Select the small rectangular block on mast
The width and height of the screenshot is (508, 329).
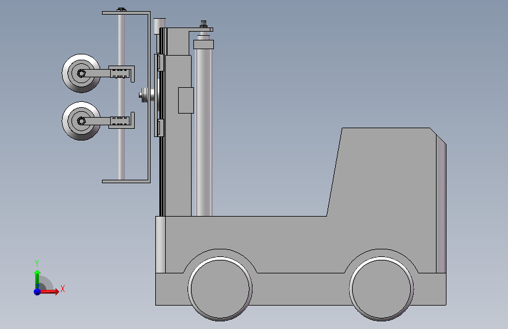pyautogui.click(x=186, y=100)
